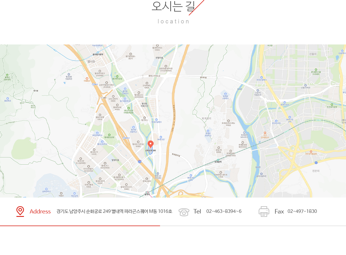Click the 별내동 카페거리 label
Viewport: 346px width, 255px height.
coord(144,105)
